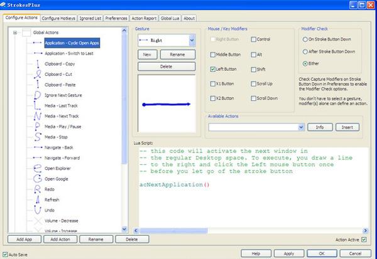This screenshot has width=377, height=259.
Task: Tick the Alt modifier checkbox
Action: tap(253, 55)
